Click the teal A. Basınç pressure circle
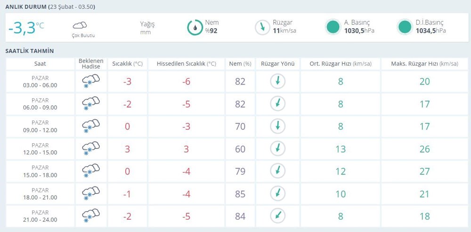The width and height of the screenshot is (471, 232). [x=333, y=27]
